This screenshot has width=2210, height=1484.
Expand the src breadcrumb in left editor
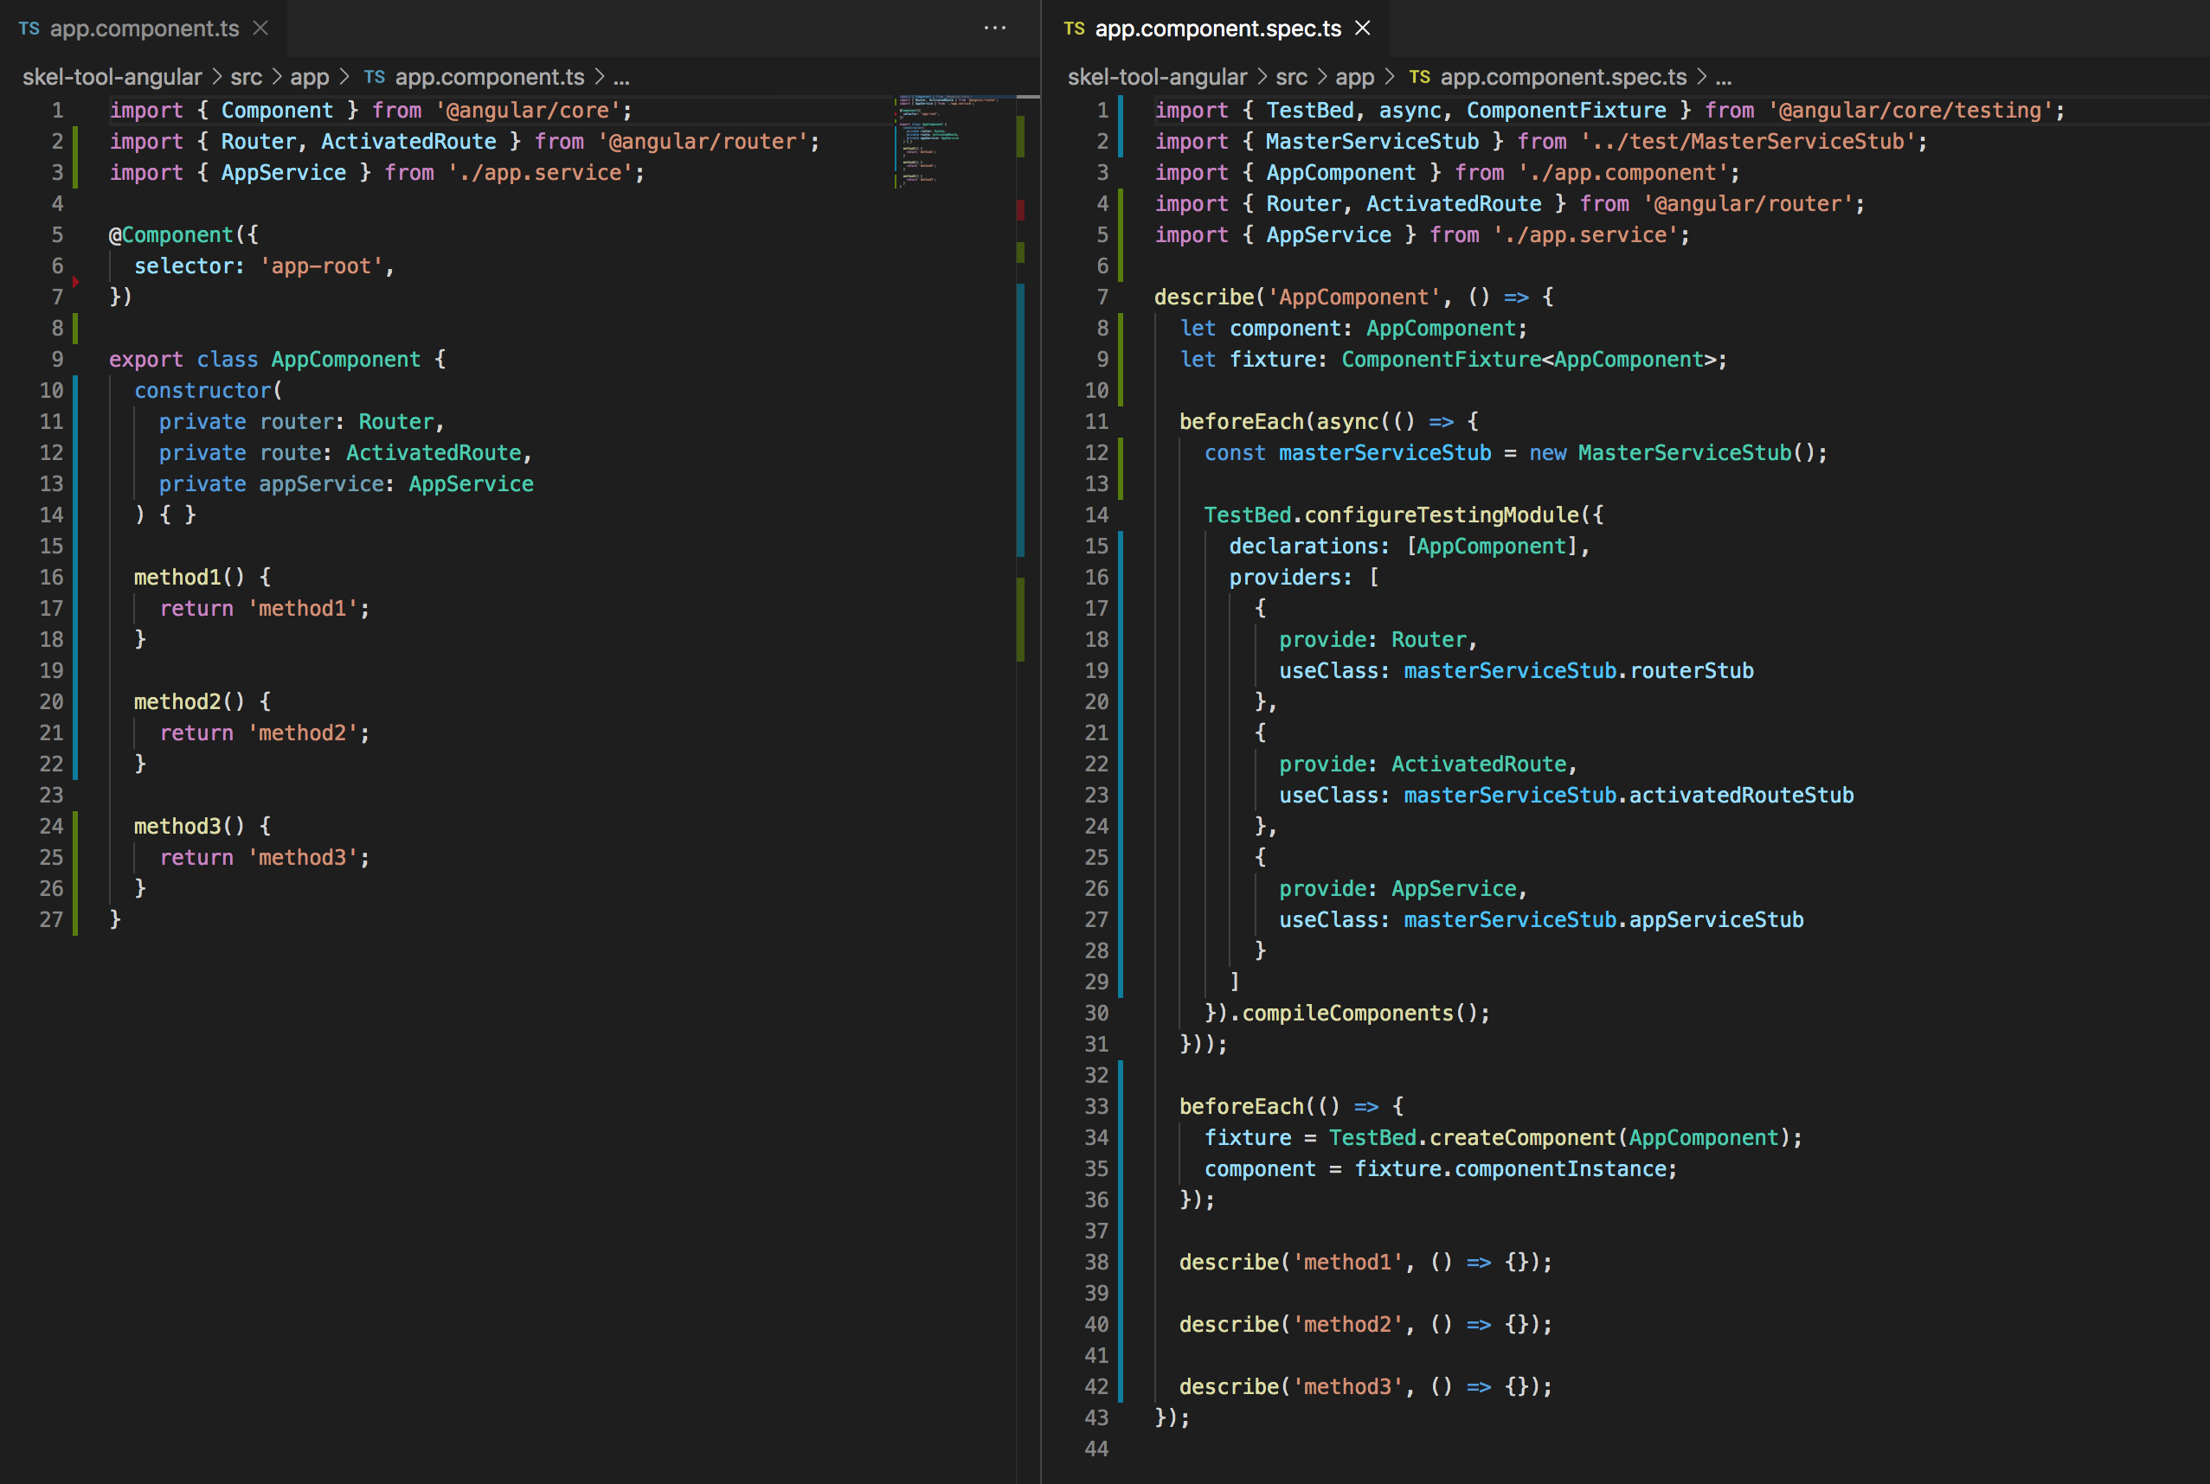(247, 77)
